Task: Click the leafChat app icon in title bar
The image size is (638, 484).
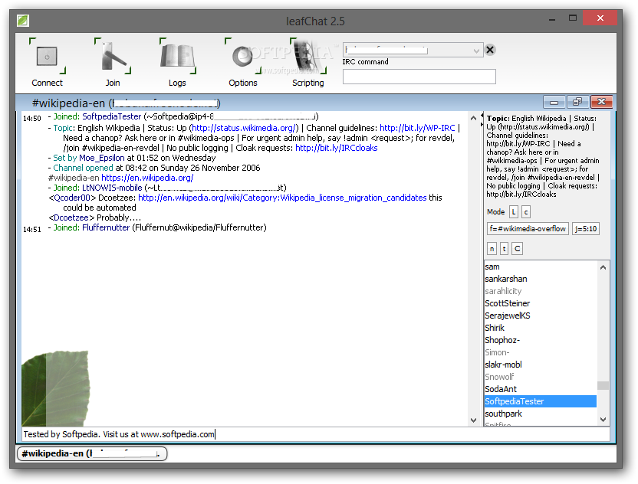Action: [23, 21]
